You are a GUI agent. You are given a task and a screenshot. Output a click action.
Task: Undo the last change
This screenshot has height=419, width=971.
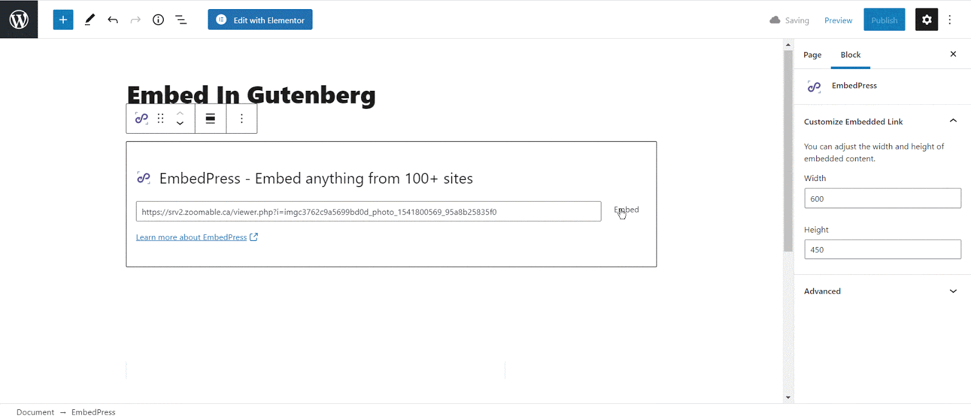tap(113, 20)
